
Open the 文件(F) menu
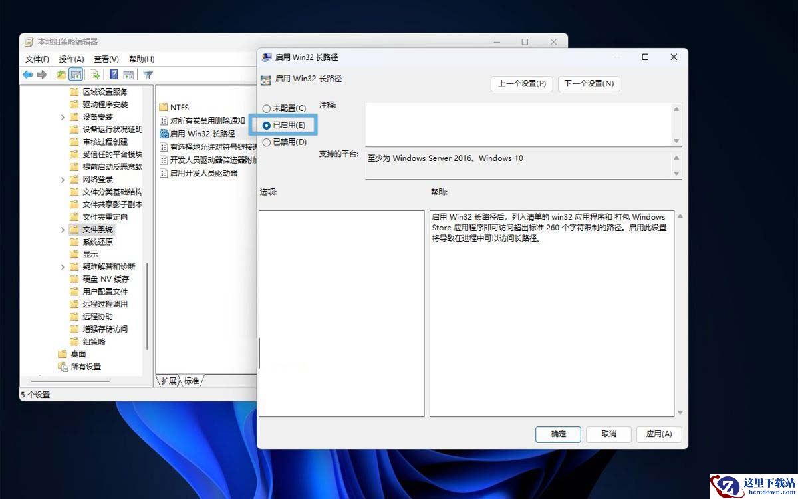[x=37, y=59]
